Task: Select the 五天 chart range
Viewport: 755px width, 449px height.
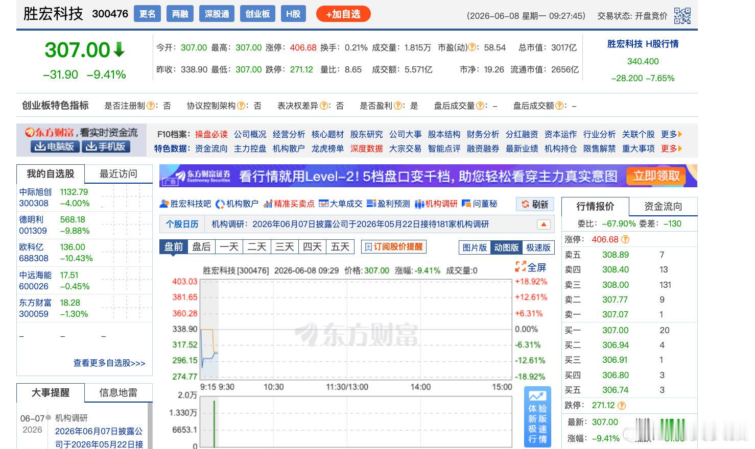Action: click(340, 247)
